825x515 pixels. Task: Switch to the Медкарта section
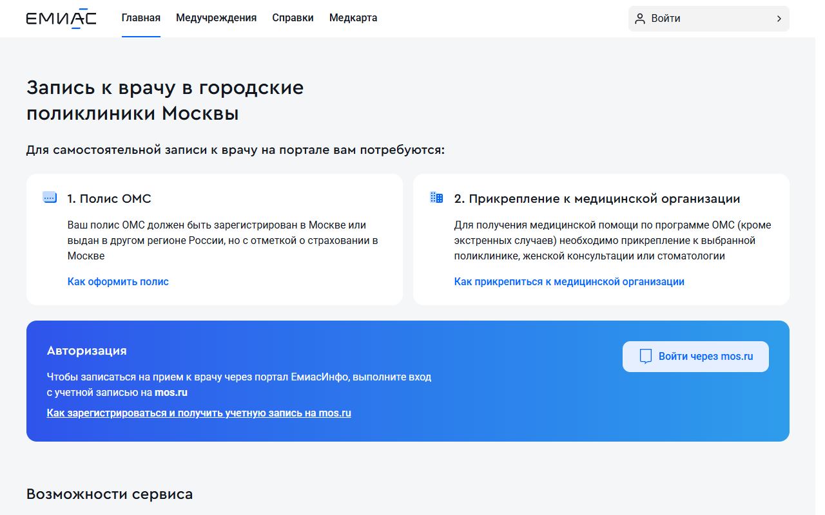353,18
